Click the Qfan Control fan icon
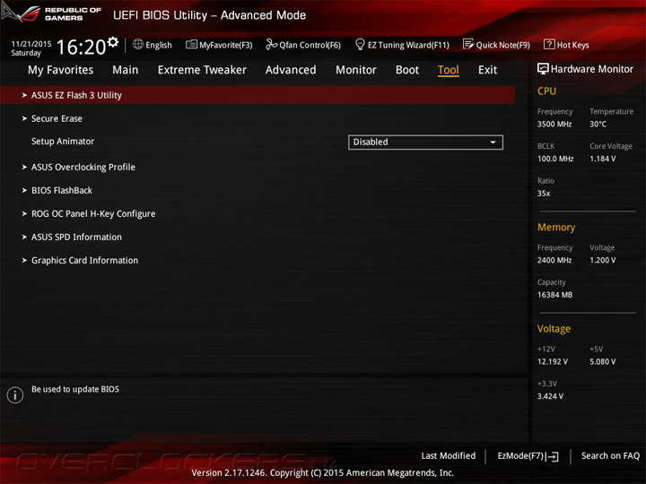The width and height of the screenshot is (646, 484). 271,44
